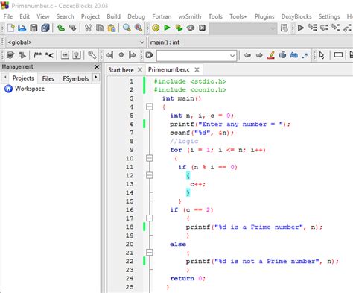The width and height of the screenshot is (353, 293).
Task: Open a file with Open icon
Action: (x=22, y=28)
